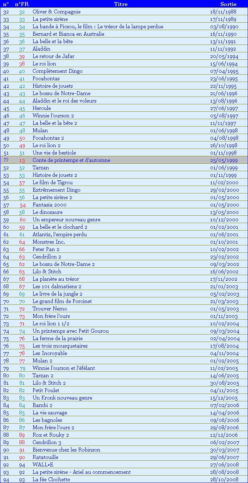Select the 'Aladdin' title dated 11/11/1992
Screen dimensions: 248x483
[41, 49]
